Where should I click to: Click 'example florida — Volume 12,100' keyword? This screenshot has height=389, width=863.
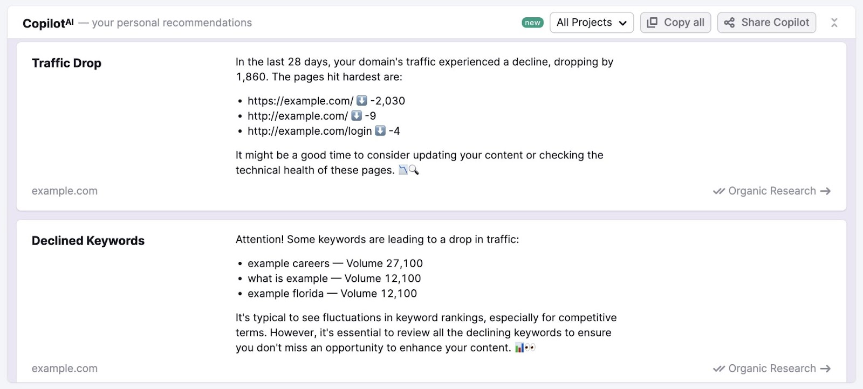332,294
